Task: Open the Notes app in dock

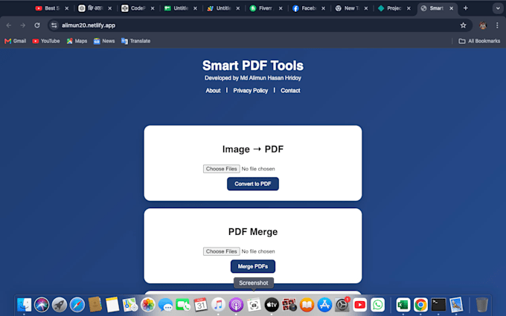Action: tap(112, 305)
